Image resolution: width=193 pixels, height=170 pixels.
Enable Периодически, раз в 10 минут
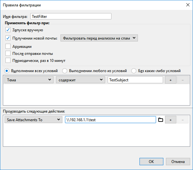tap(8, 61)
